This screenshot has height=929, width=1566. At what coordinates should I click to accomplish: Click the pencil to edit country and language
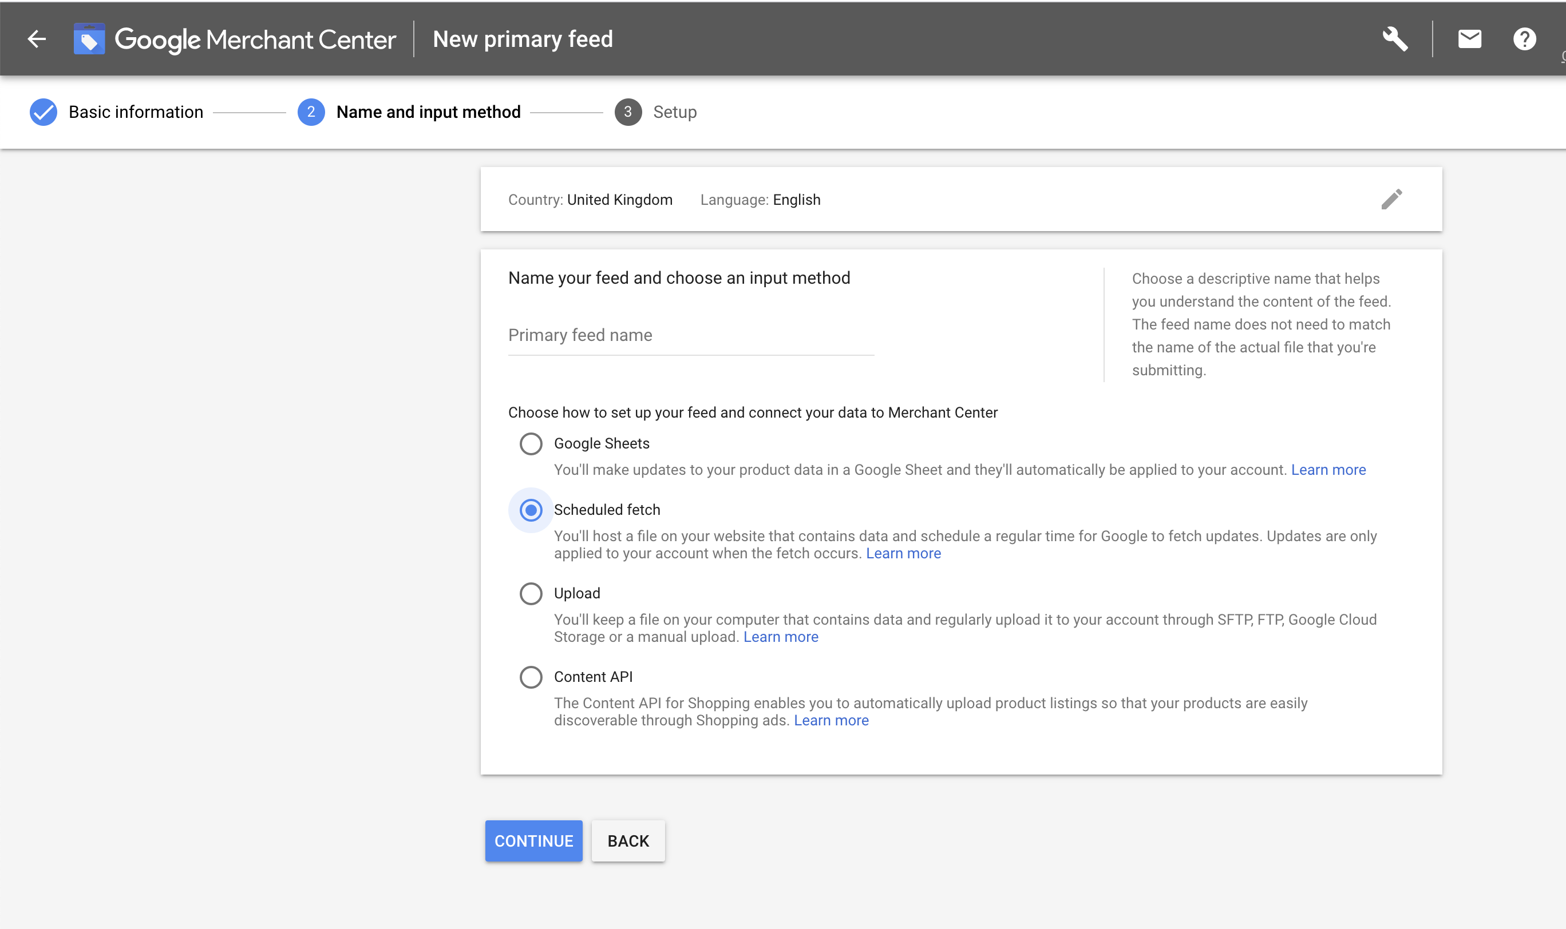click(1391, 199)
